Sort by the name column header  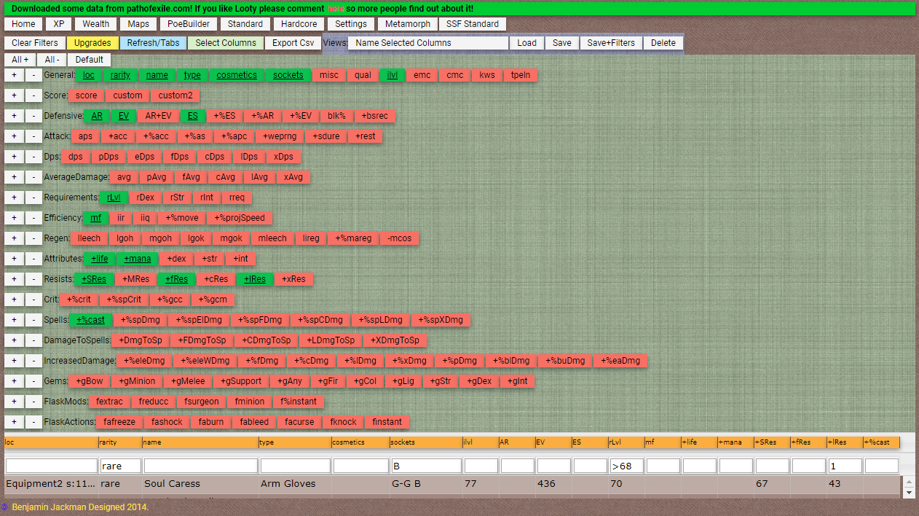point(200,442)
